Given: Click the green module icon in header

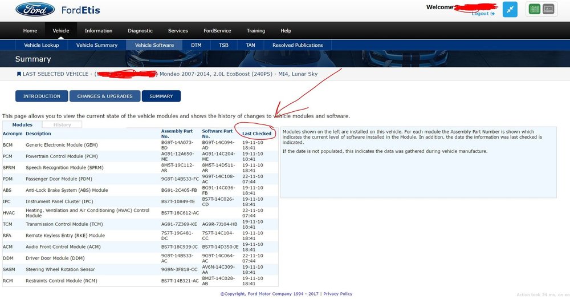Looking at the screenshot, I should pyautogui.click(x=535, y=9).
